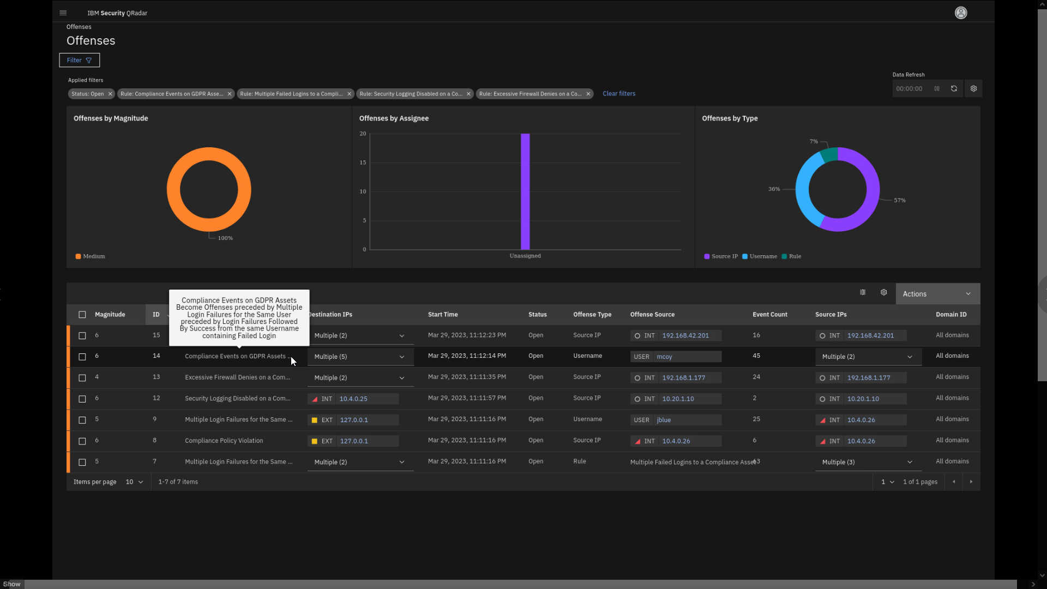
Task: Sort table by Magnitude column header
Action: pyautogui.click(x=110, y=315)
